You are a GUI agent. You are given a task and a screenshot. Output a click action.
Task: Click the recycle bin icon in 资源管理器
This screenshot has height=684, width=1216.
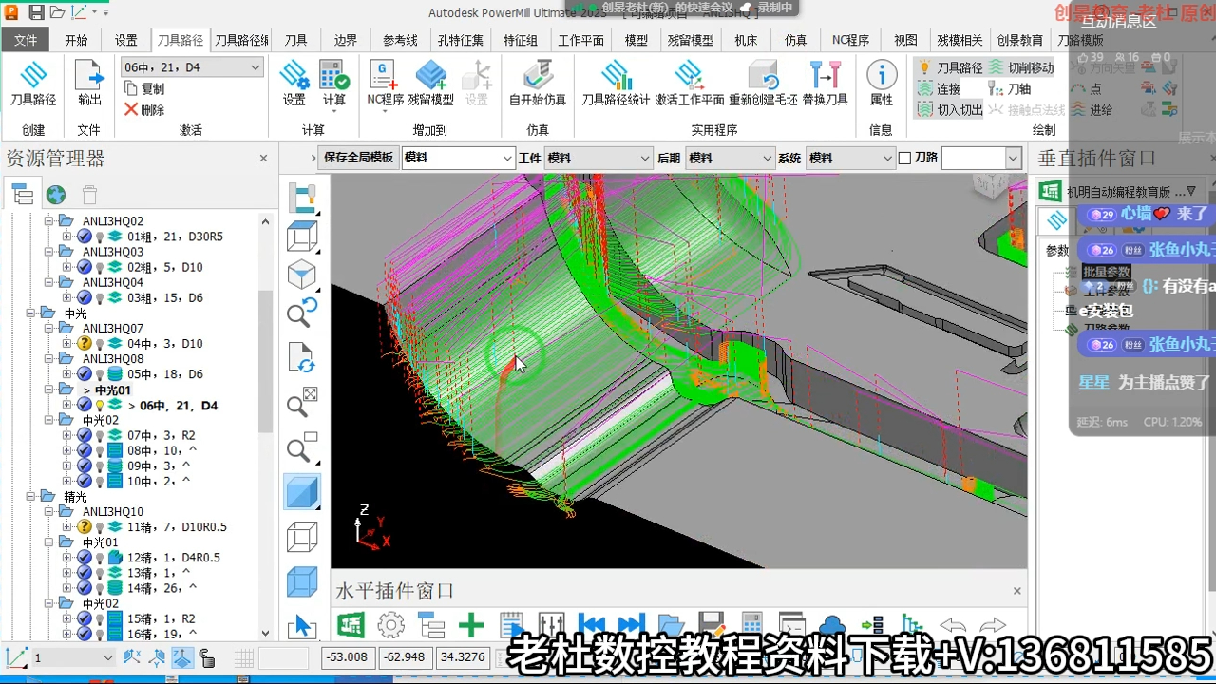[89, 195]
